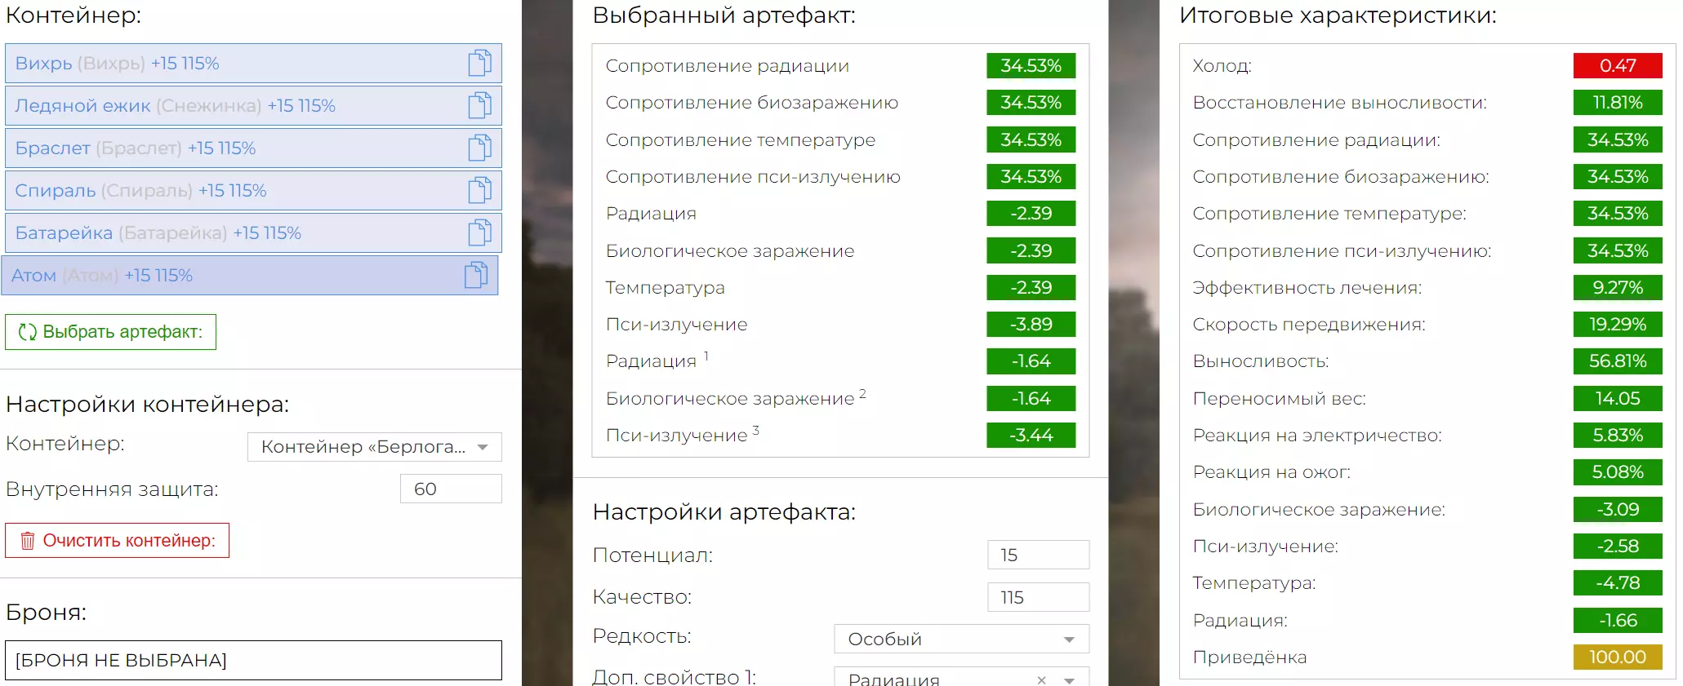Duplicate the Батарейка artifact
The width and height of the screenshot is (1683, 686).
[479, 233]
